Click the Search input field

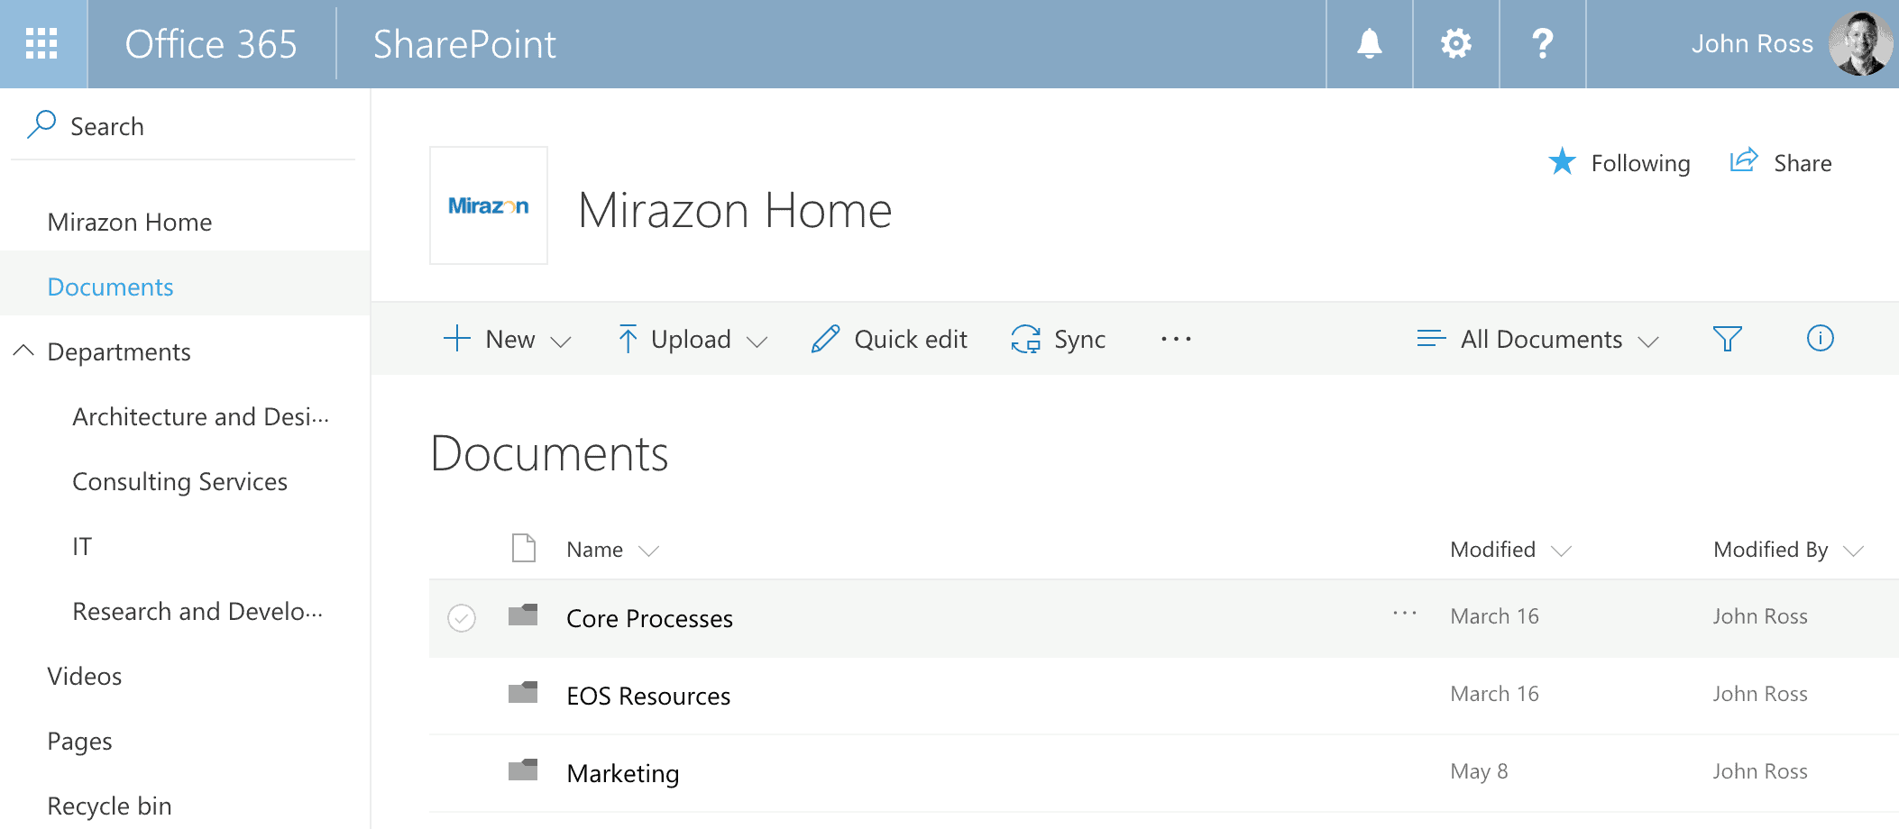tap(183, 126)
